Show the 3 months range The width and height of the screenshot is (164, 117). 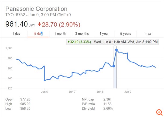(82, 33)
